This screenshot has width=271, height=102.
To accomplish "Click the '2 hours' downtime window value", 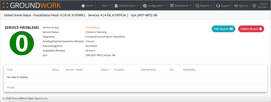I will [x=90, y=41].
